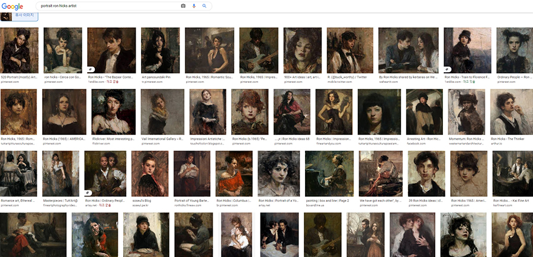Open finearIandyou.com 'Ron Hicks | Impression' thumbnail
The image size is (533, 257).
point(334,112)
